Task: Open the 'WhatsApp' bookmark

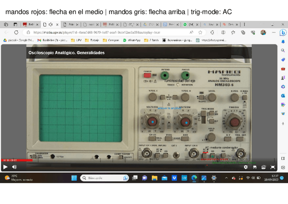Action: (x=132, y=40)
